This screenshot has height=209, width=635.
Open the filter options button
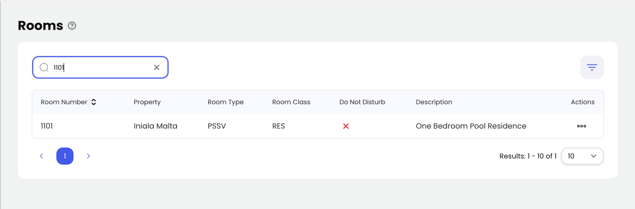[x=592, y=67]
